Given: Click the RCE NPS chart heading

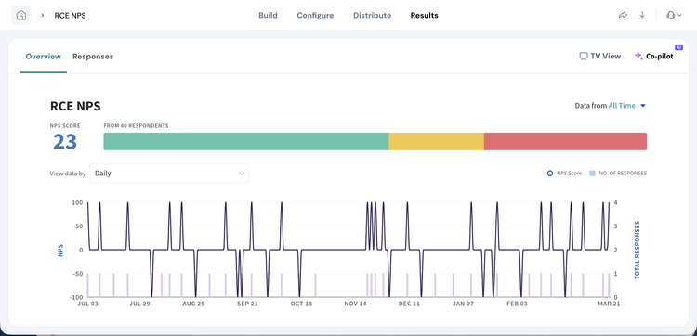Looking at the screenshot, I should [75, 106].
